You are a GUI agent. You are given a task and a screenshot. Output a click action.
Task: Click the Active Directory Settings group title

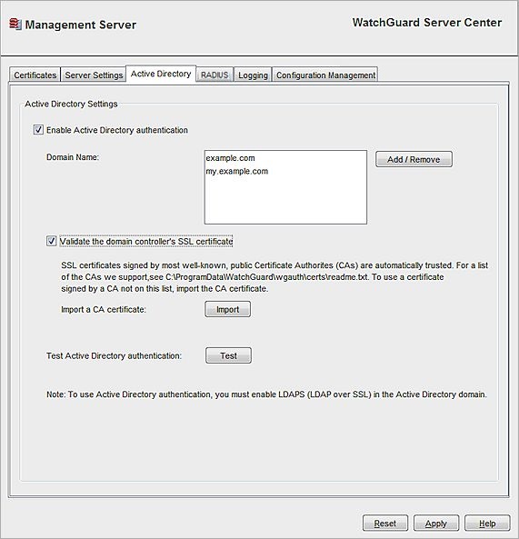pos(71,104)
